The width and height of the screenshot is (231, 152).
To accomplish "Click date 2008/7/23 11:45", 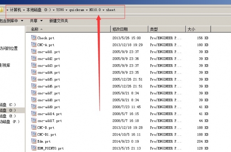I will pyautogui.click(x=127, y=107).
